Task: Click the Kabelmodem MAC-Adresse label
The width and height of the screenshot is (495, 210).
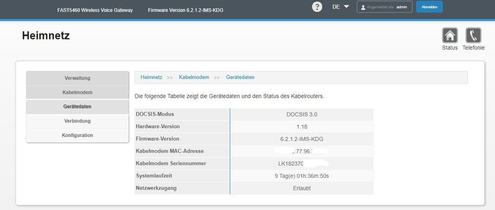Action: (169, 151)
